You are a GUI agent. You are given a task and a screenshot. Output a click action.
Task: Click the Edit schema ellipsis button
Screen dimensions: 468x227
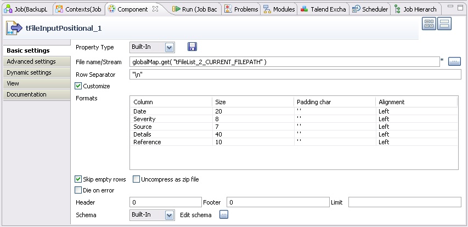(223, 215)
